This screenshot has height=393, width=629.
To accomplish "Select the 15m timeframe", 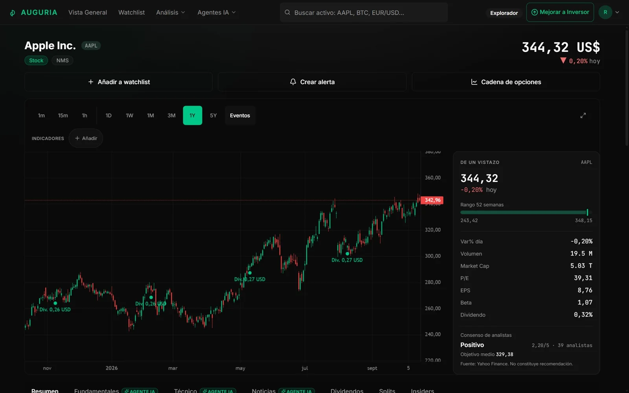I will (x=63, y=116).
